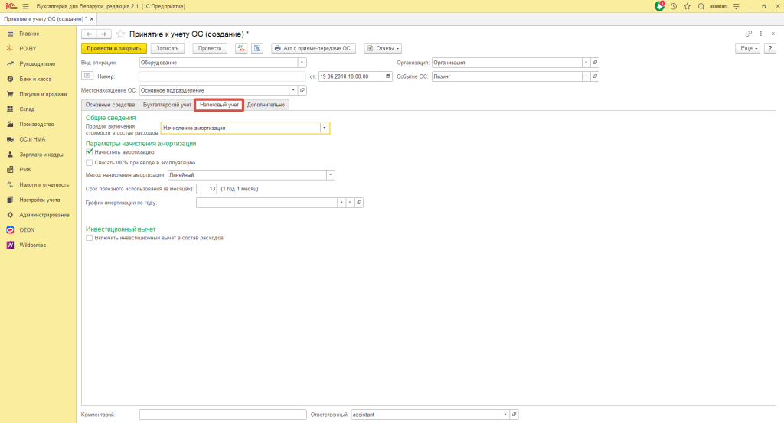This screenshot has width=784, height=423.
Task: Click Провести и закрыть button
Action: [x=114, y=48]
